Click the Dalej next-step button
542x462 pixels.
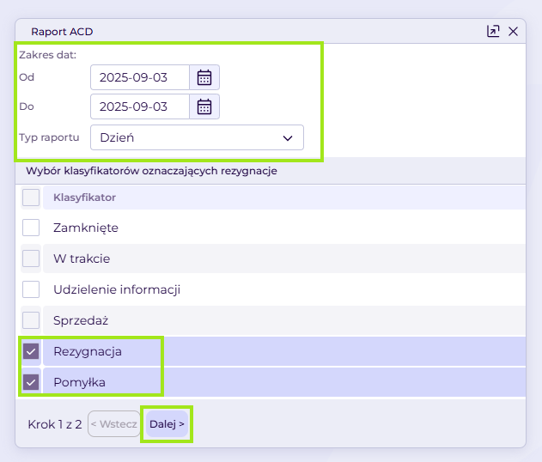167,424
